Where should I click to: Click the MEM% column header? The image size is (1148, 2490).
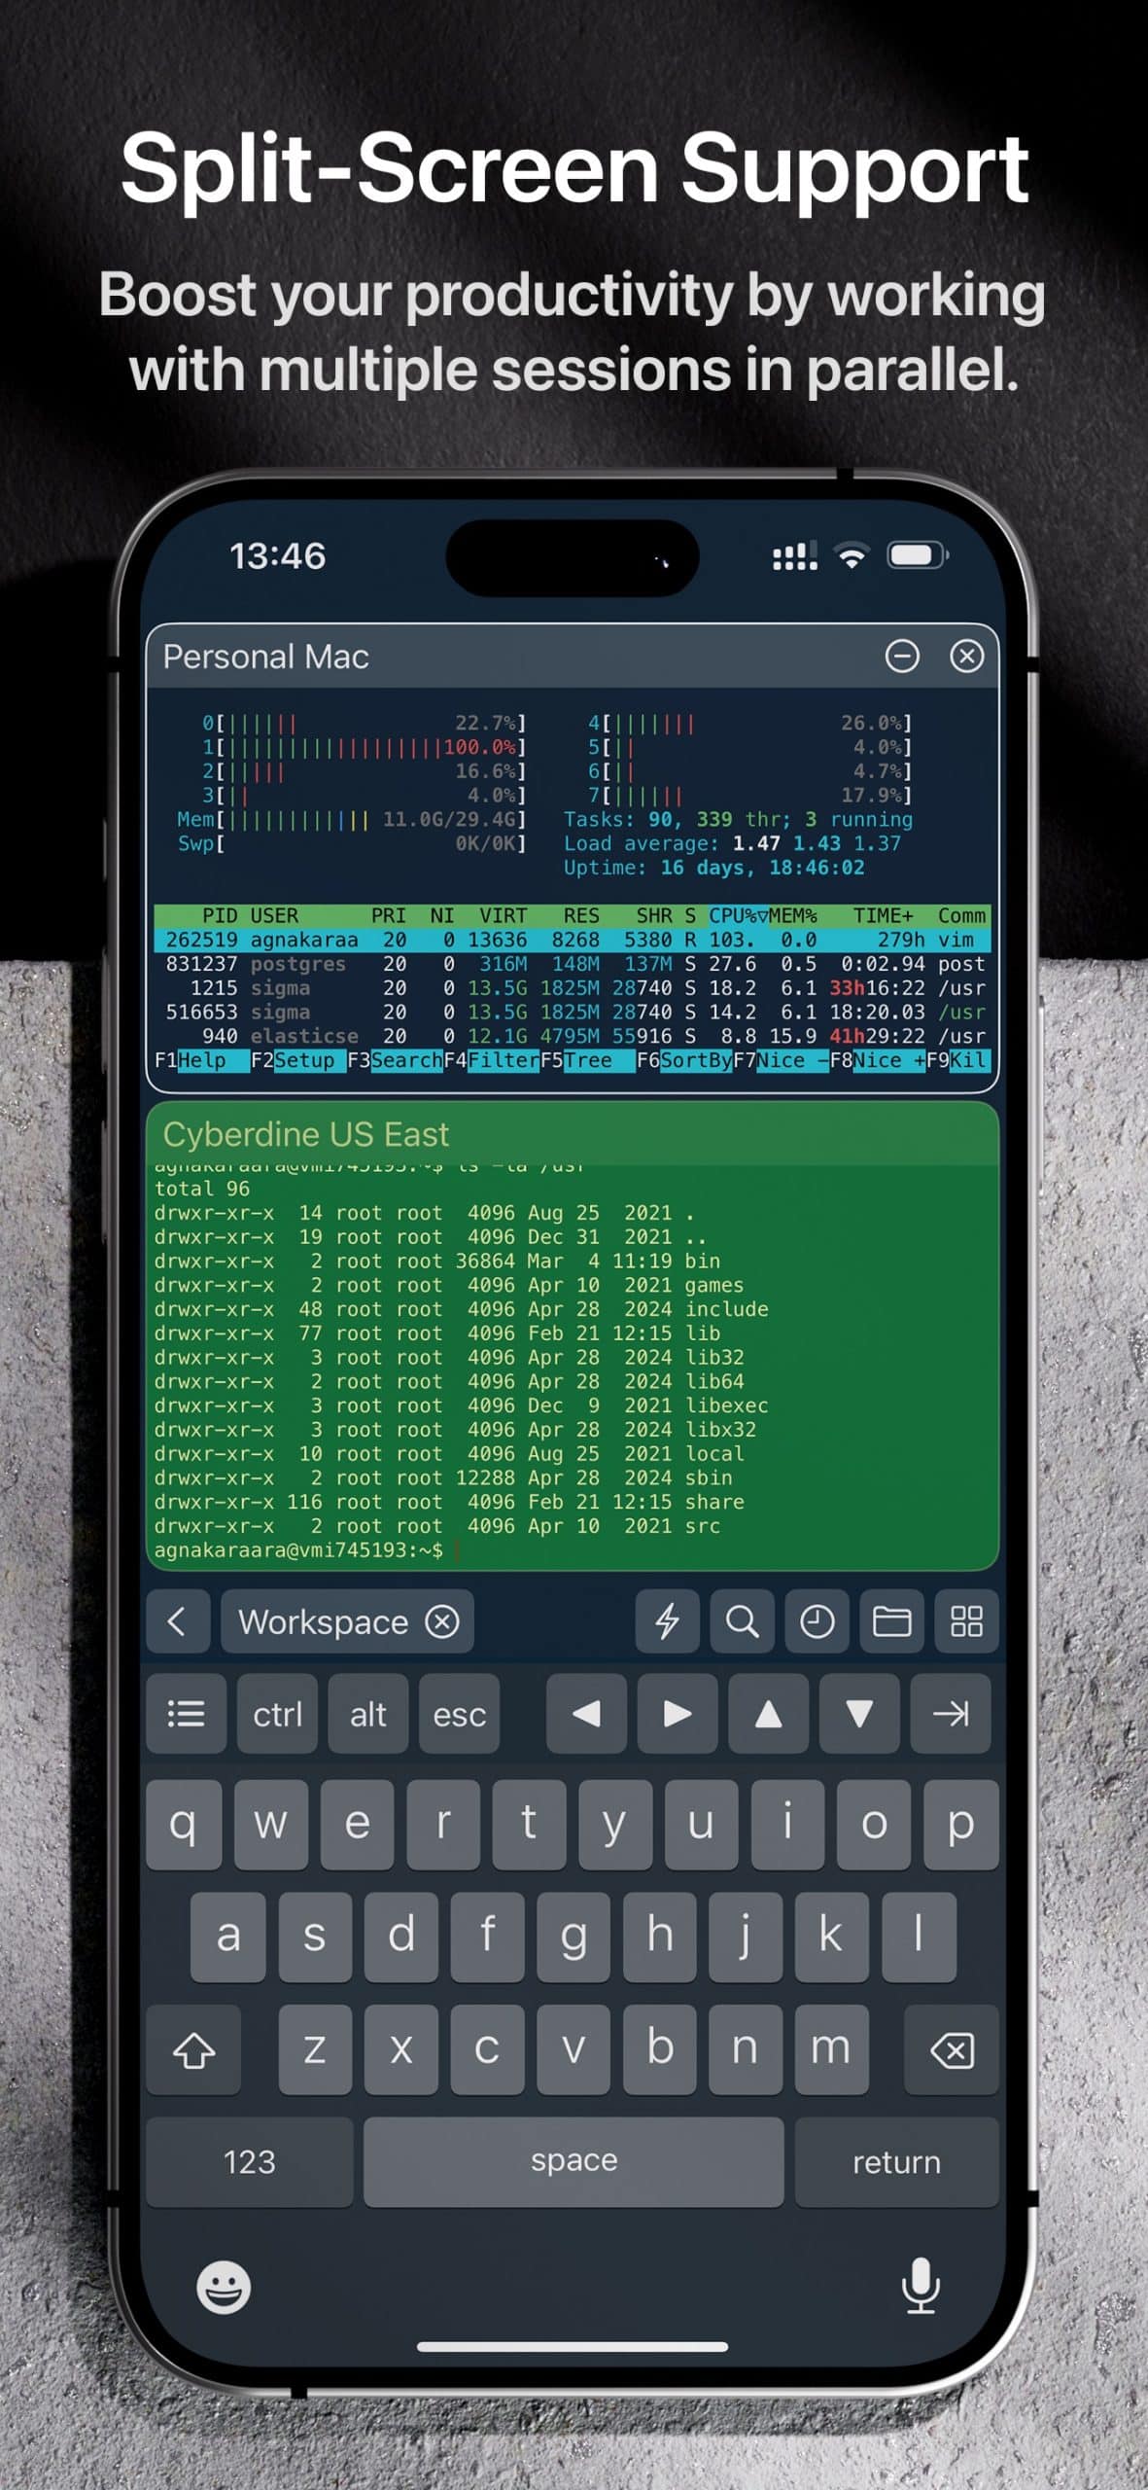tap(793, 916)
